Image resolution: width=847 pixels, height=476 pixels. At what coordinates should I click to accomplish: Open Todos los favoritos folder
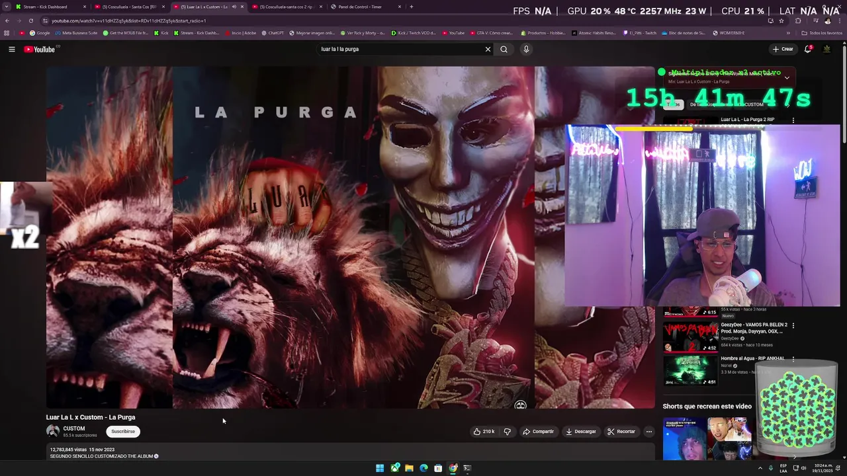tap(822, 33)
